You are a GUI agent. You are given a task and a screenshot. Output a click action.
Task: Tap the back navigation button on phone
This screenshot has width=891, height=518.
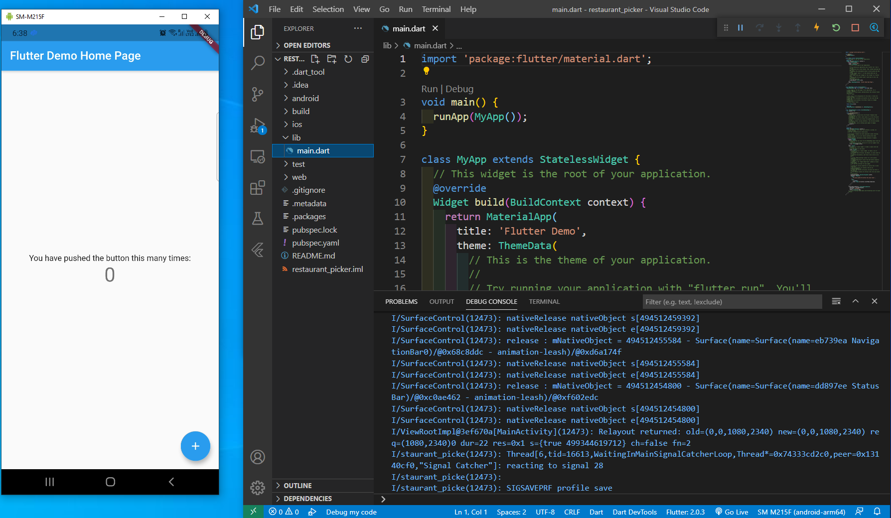171,482
